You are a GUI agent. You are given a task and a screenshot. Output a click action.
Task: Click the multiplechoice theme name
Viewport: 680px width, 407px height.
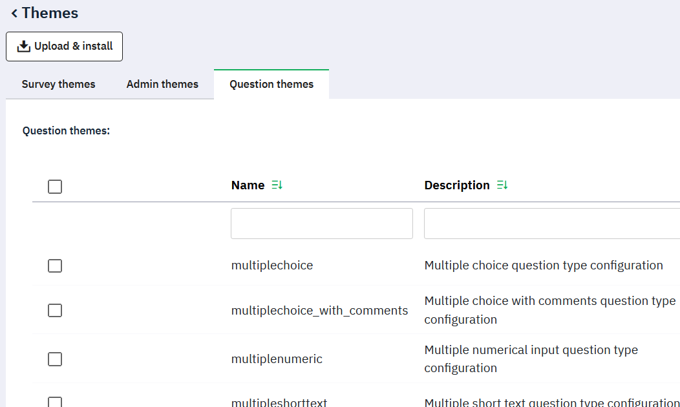[x=271, y=266]
